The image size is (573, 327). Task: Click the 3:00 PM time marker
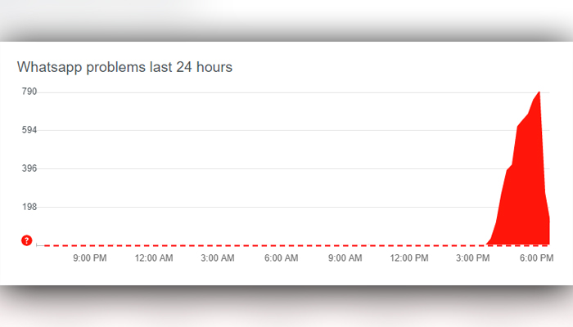coord(472,258)
